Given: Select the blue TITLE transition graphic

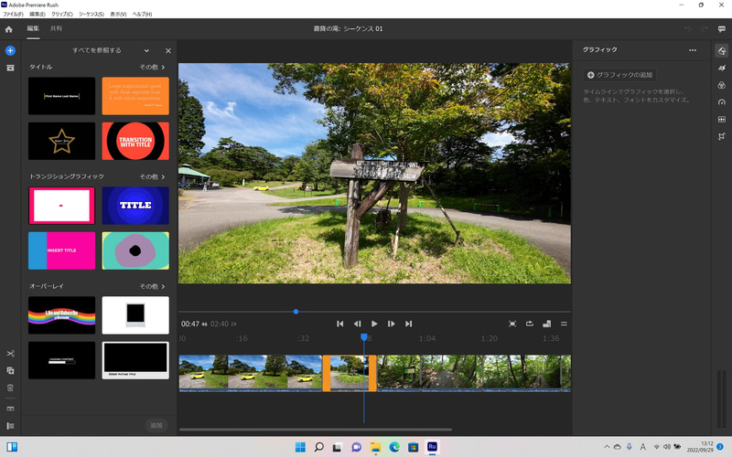Looking at the screenshot, I should tap(135, 206).
